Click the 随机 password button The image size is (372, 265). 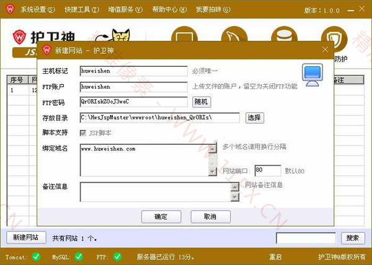coord(201,102)
